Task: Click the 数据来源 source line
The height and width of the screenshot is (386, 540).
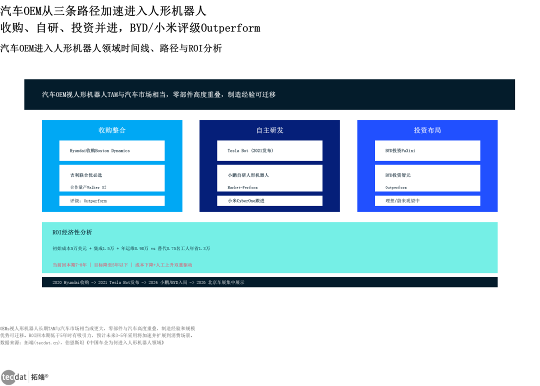Action: (82, 342)
